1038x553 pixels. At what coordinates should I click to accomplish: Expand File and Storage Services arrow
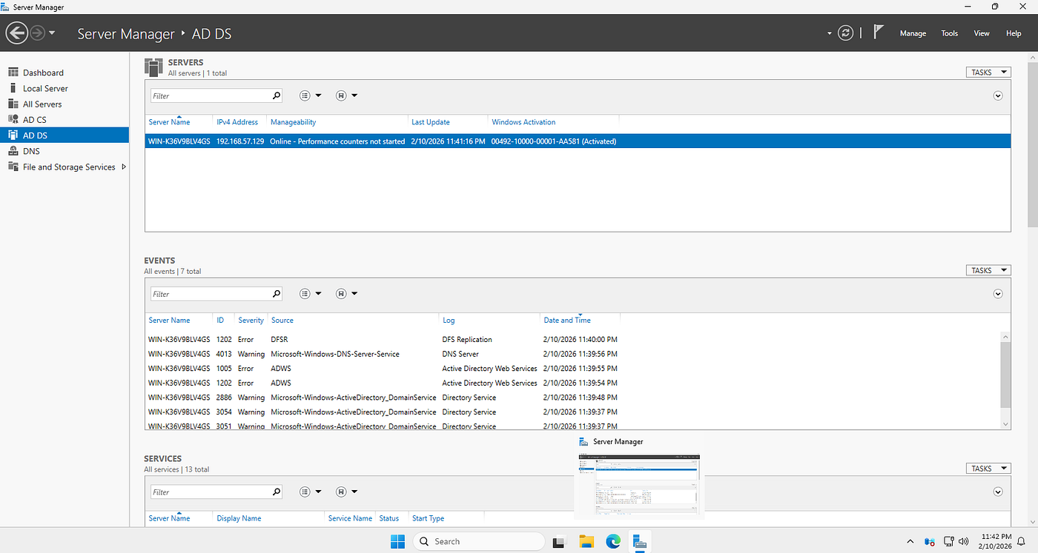(x=124, y=167)
